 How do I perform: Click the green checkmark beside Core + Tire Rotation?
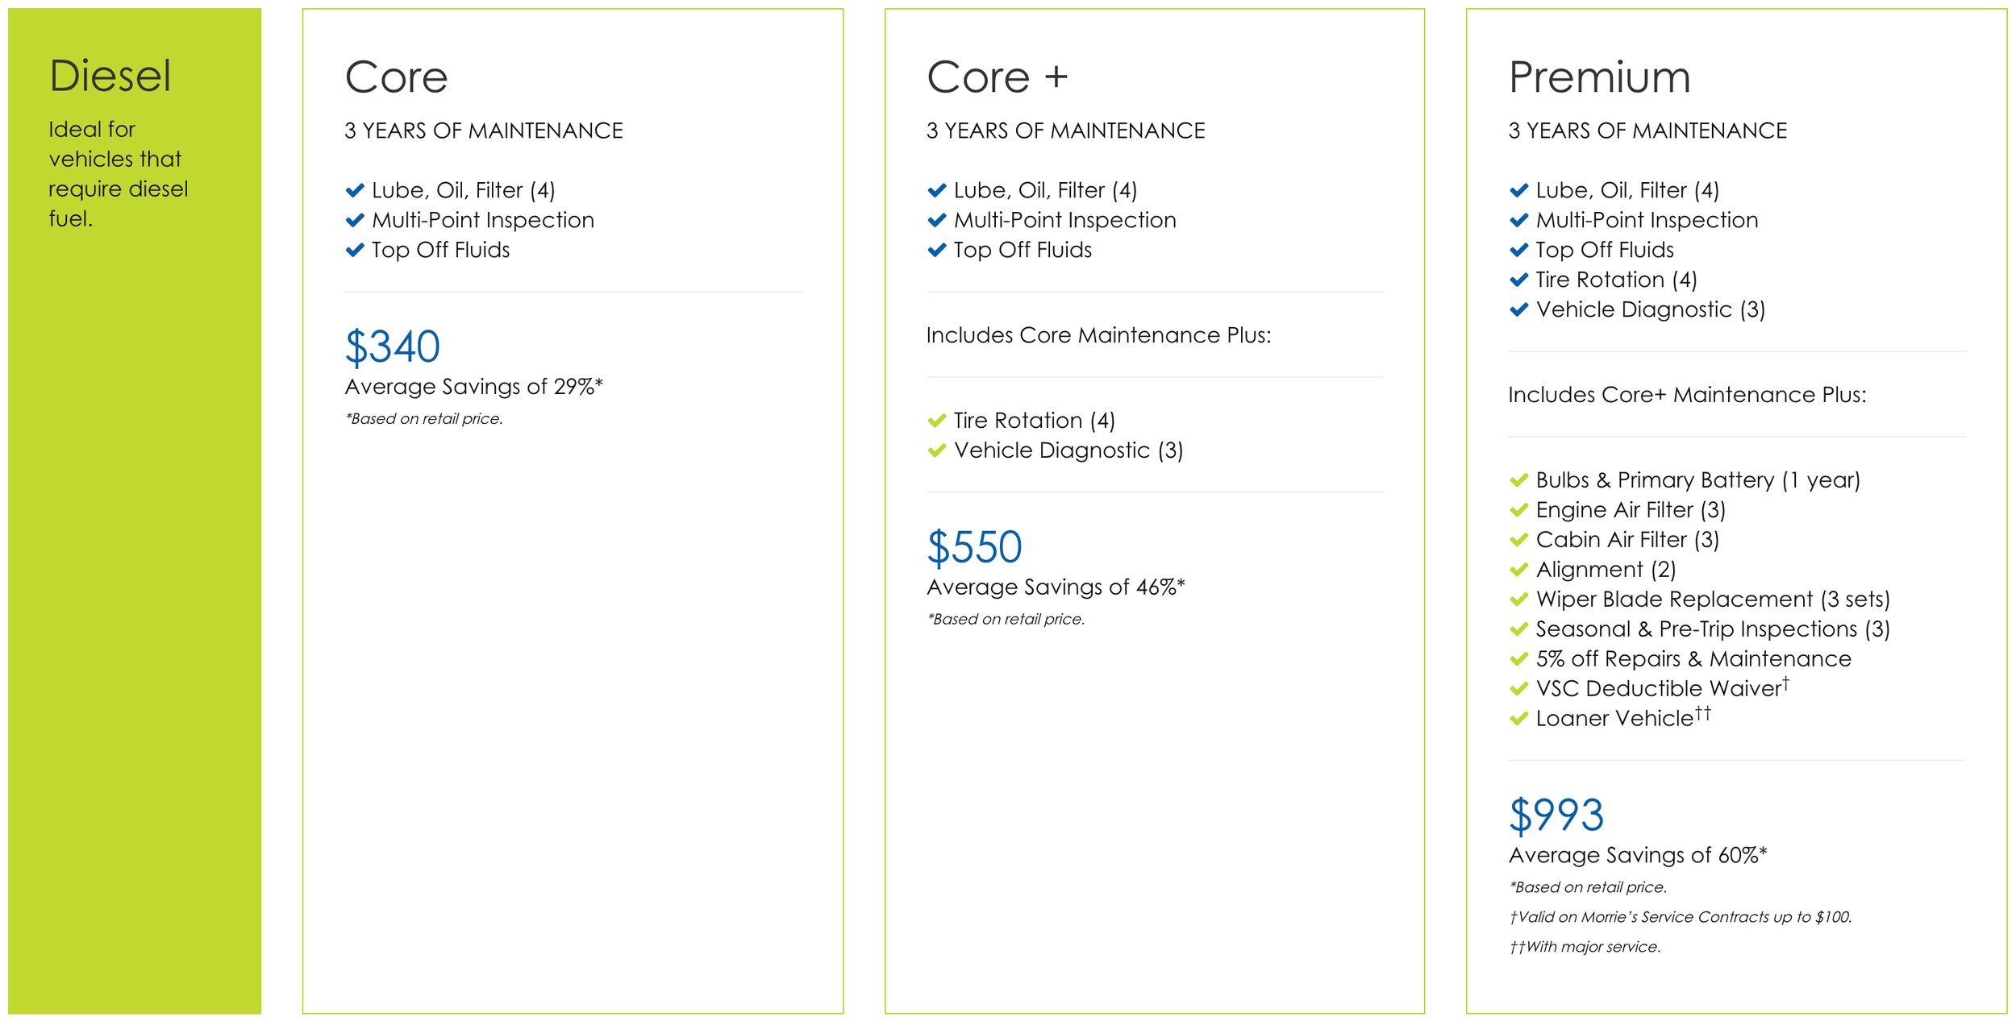tap(936, 421)
